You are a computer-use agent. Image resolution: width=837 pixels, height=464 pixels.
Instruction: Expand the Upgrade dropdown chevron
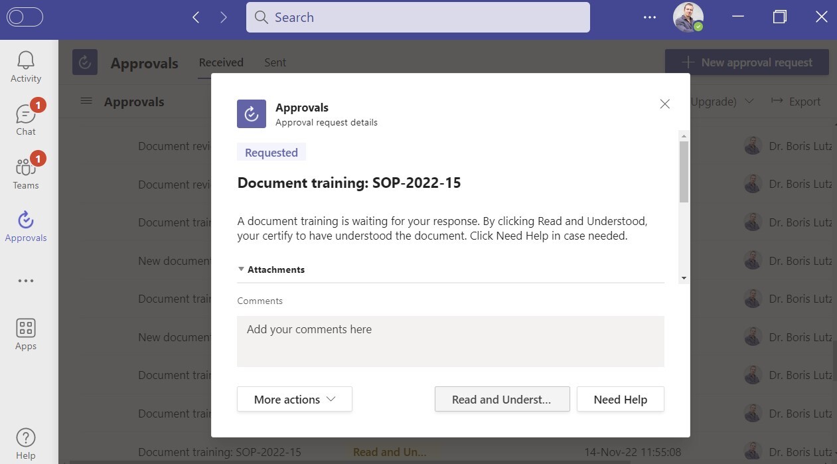pos(749,102)
